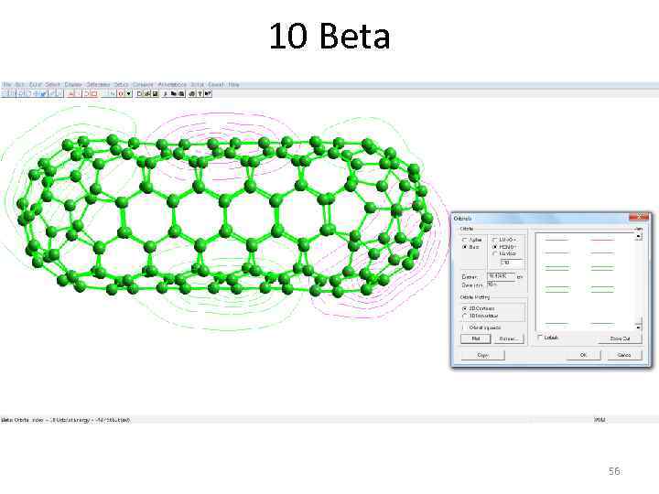Open the Setup menu
Image resolution: width=659 pixels, height=494 pixels.
pyautogui.click(x=121, y=85)
